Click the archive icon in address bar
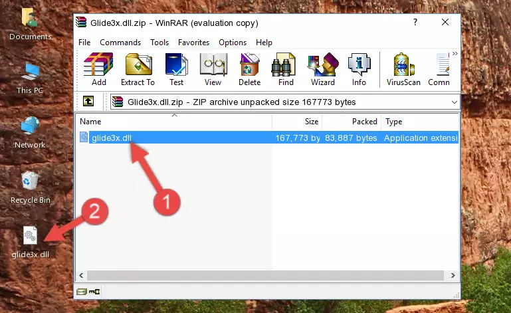The height and width of the screenshot is (313, 511). point(118,102)
